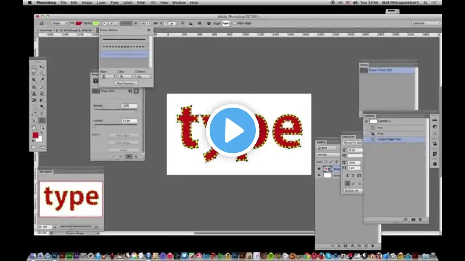Click the path alignment icon
The image size is (465, 261).
pyautogui.click(x=191, y=23)
